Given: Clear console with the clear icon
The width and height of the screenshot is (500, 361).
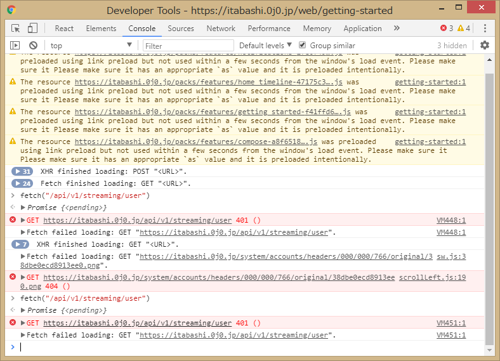Looking at the screenshot, I should [x=33, y=46].
